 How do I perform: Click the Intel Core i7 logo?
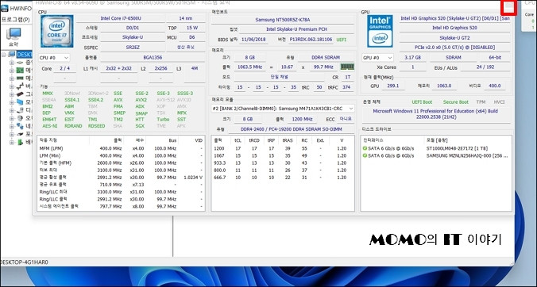(57, 31)
